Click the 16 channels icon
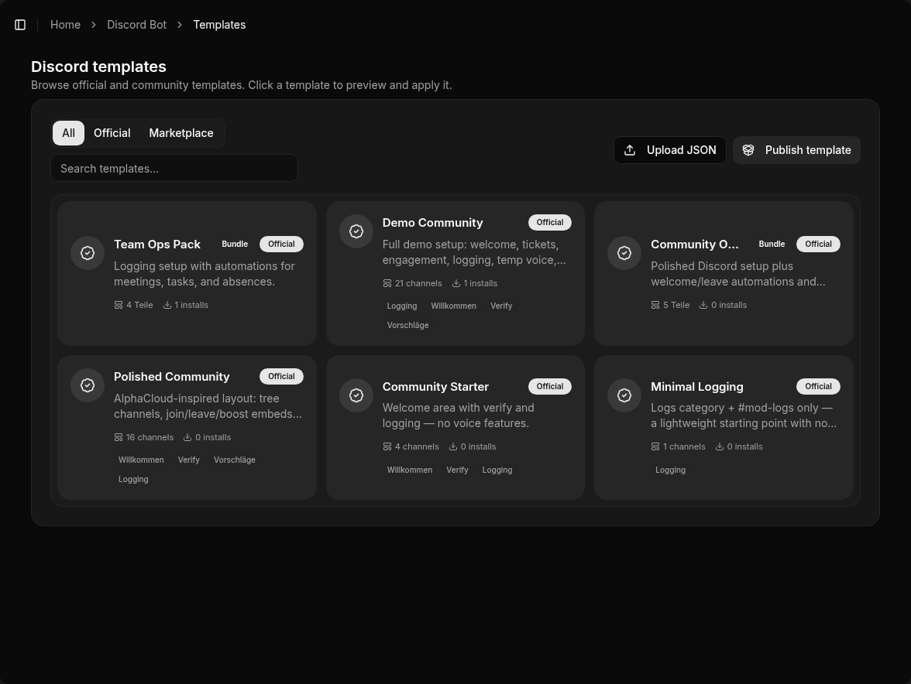The height and width of the screenshot is (684, 911). [119, 437]
